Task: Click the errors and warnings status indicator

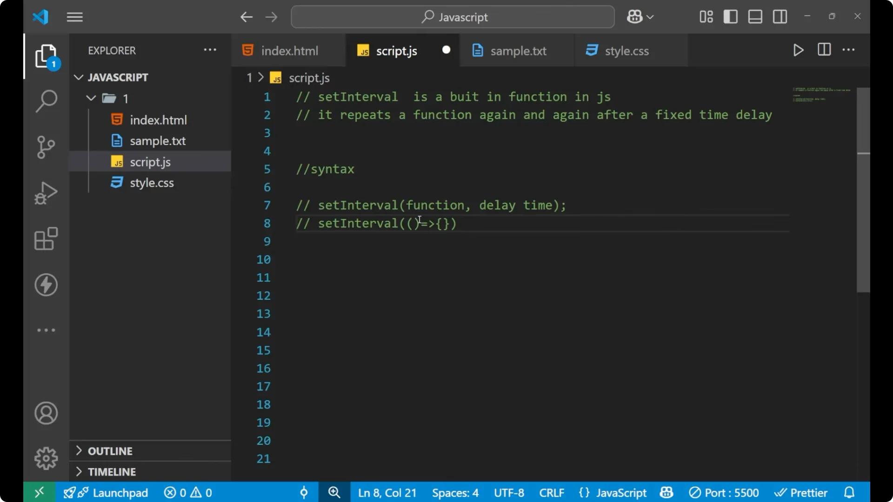Action: coord(187,492)
